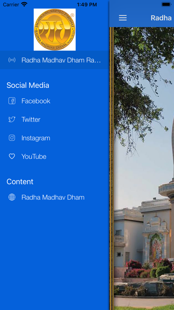Viewport: 174px width, 310px height.
Task: Select the Radha Madhav Dham Ra… menu item
Action: (55, 60)
